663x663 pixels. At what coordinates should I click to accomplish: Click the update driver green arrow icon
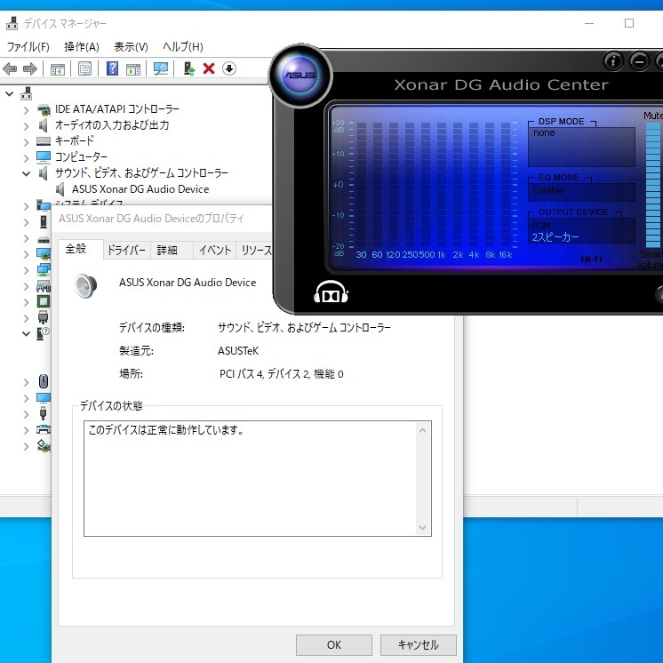[x=189, y=68]
